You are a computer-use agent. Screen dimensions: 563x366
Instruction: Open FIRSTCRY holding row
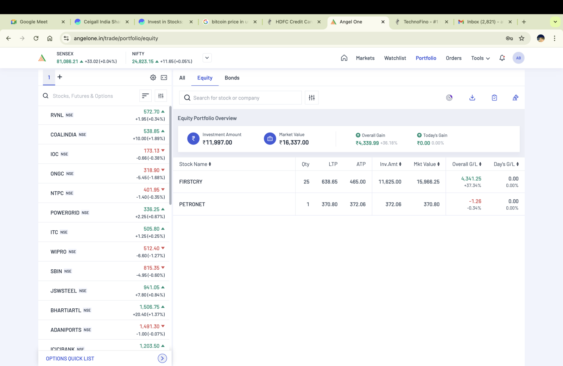click(349, 182)
